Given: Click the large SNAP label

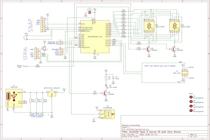Looking at the screenshot, I should tap(30, 25).
